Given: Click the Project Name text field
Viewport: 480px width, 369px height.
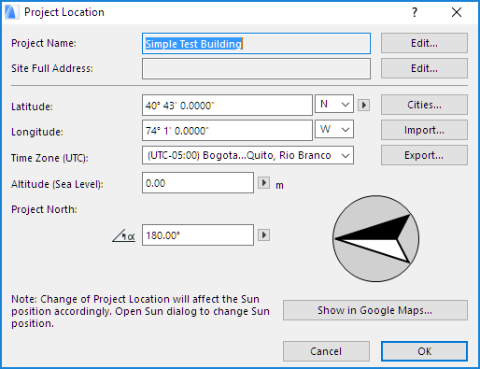Looking at the screenshot, I should (256, 44).
